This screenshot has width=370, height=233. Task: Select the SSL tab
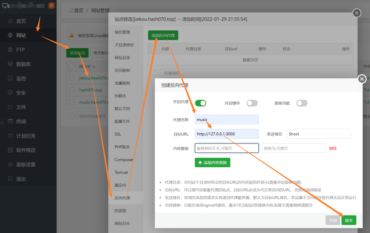(126, 134)
